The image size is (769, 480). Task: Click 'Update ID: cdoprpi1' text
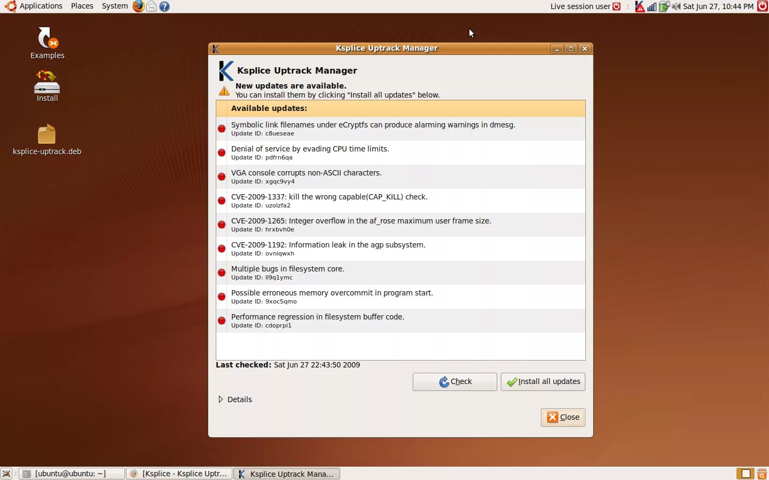coord(261,326)
